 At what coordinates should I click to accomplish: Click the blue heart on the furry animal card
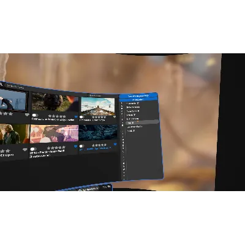point(76,117)
